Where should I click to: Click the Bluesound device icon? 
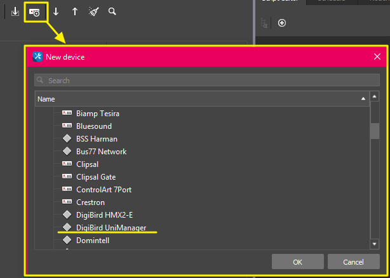click(x=67, y=126)
